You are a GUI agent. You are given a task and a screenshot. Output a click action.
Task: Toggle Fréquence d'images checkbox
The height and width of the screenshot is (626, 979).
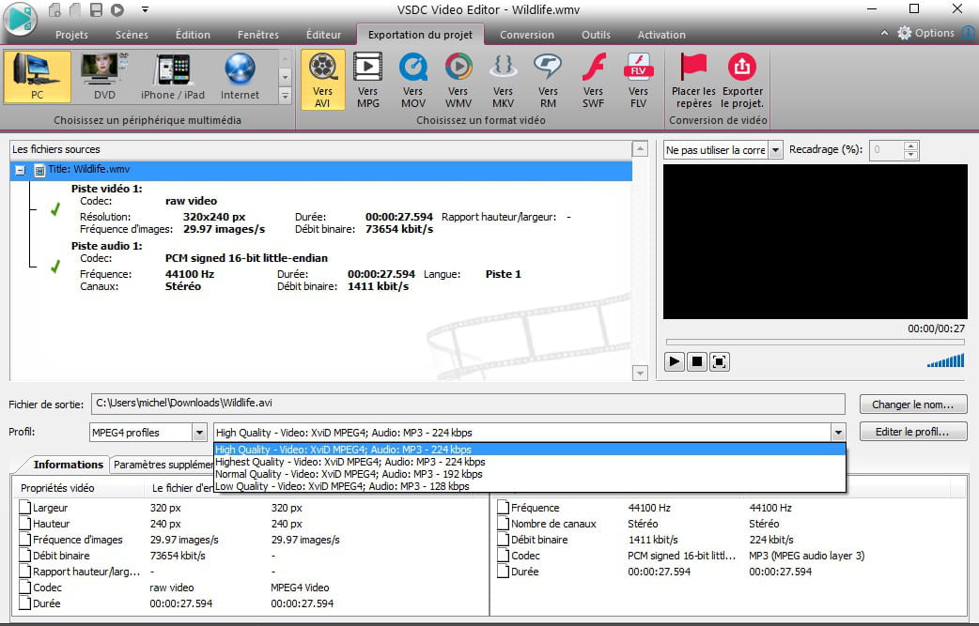(25, 540)
